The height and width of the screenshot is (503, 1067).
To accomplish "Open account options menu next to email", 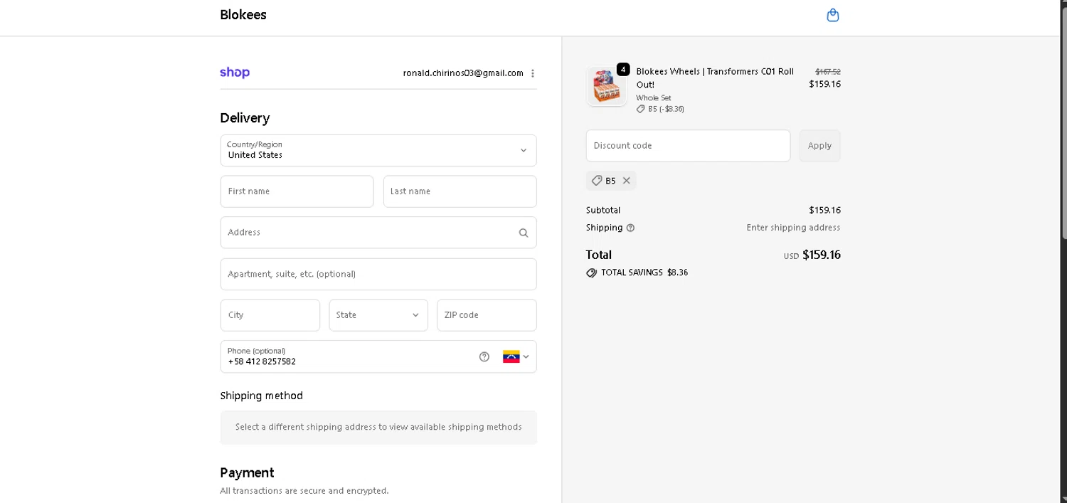I will [x=533, y=73].
